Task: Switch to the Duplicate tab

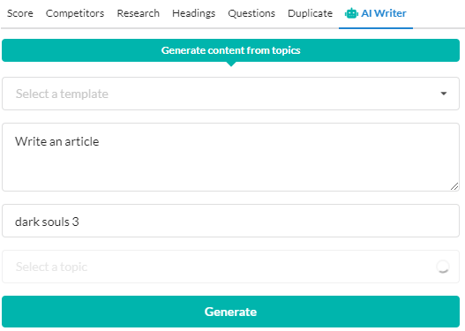Action: tap(311, 13)
